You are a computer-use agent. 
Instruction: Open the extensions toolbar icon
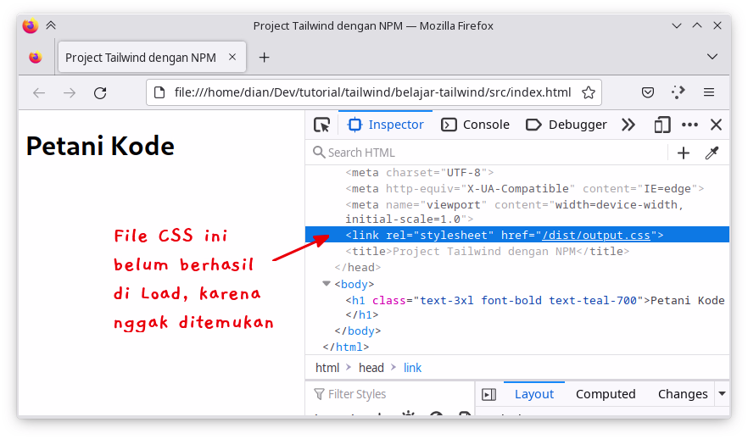[678, 92]
